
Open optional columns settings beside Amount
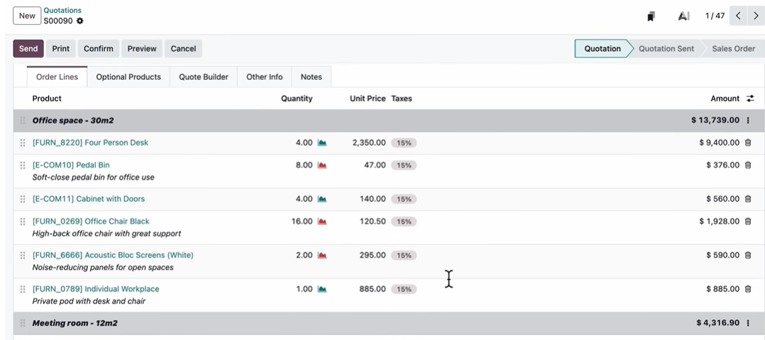750,98
